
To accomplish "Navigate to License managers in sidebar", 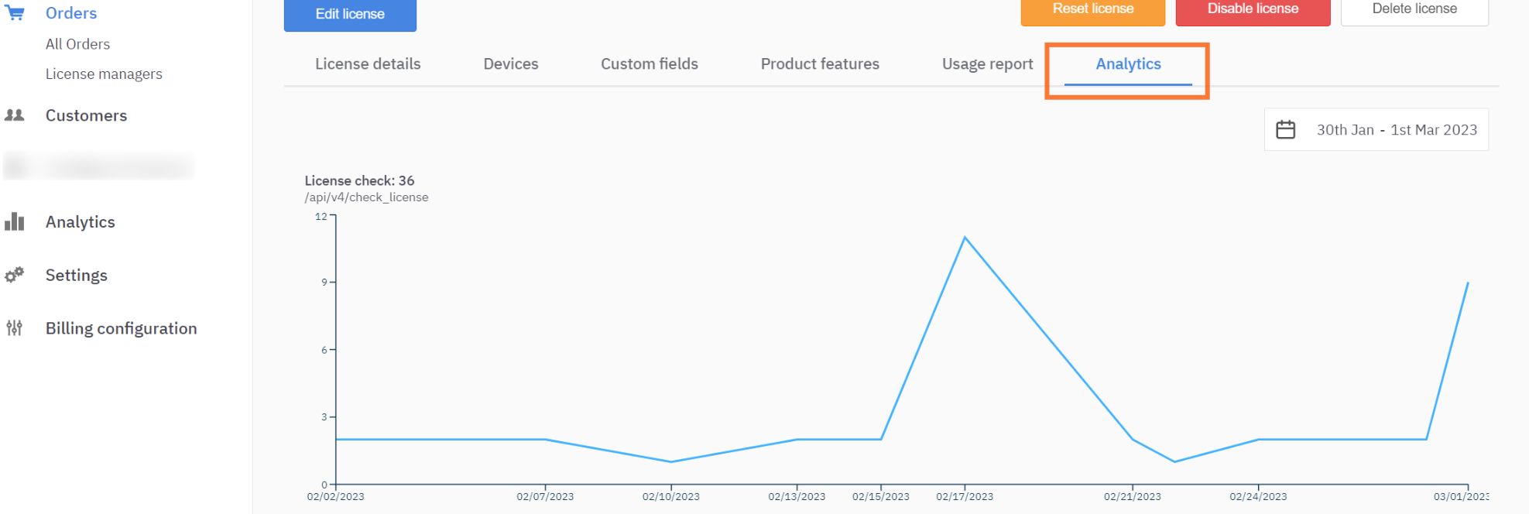I will coord(104,74).
